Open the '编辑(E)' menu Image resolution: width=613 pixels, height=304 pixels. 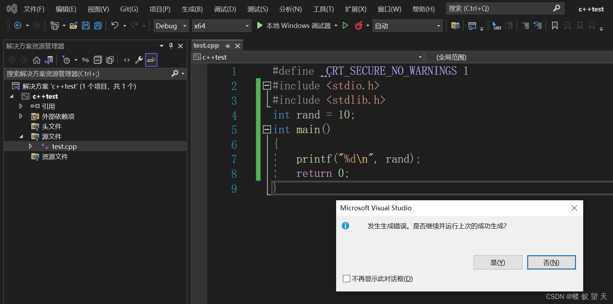click(x=66, y=9)
